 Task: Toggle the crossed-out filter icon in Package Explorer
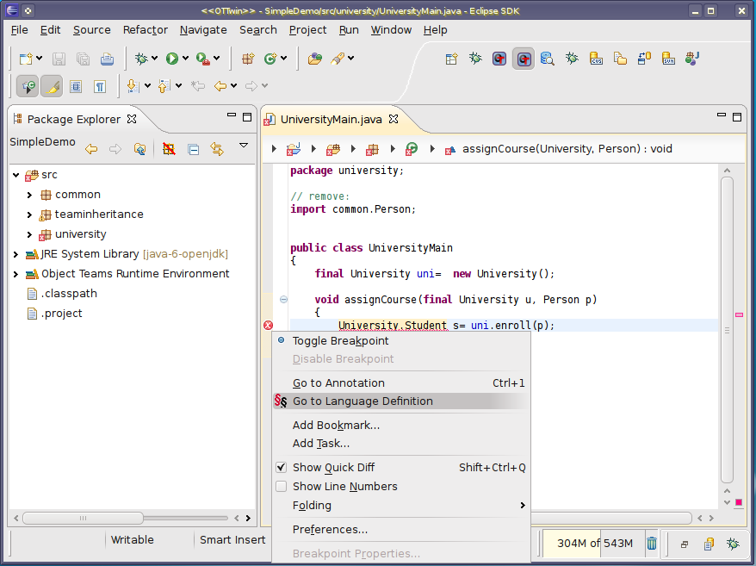[x=169, y=149]
